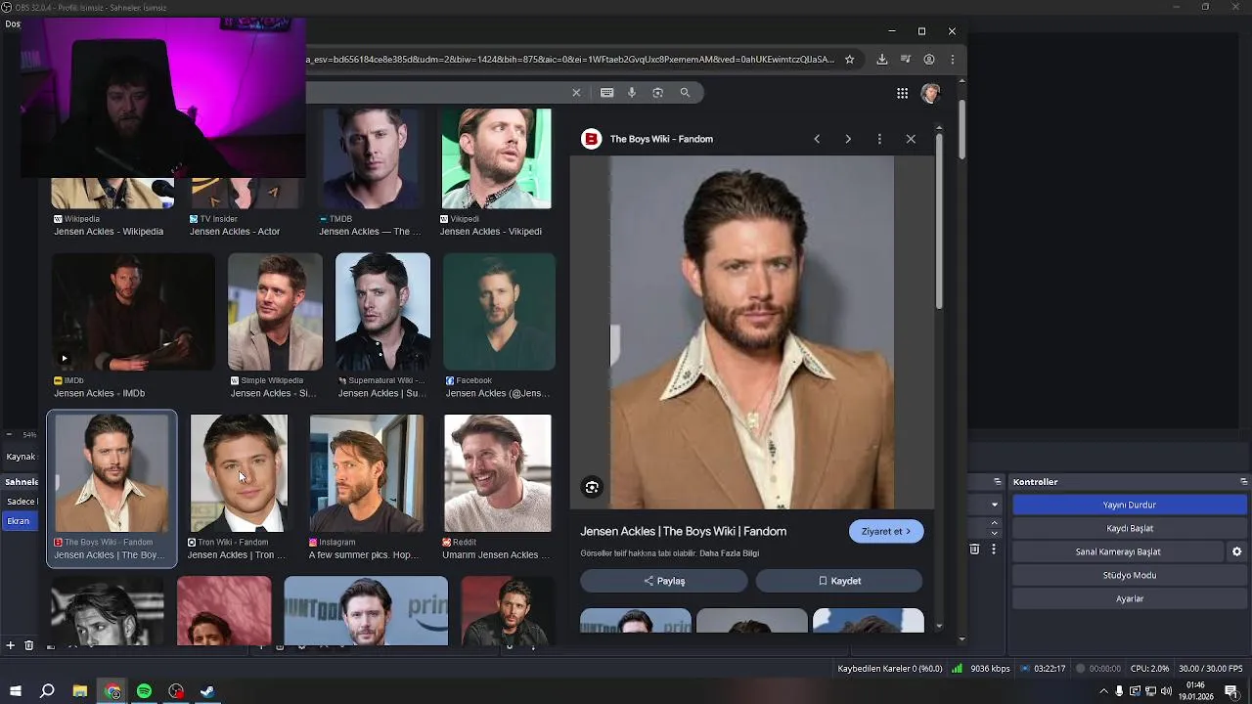Close the image preview panel
The image size is (1252, 704).
[911, 139]
